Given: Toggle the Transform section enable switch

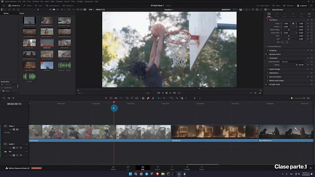Looking at the screenshot, I should 267,20.
